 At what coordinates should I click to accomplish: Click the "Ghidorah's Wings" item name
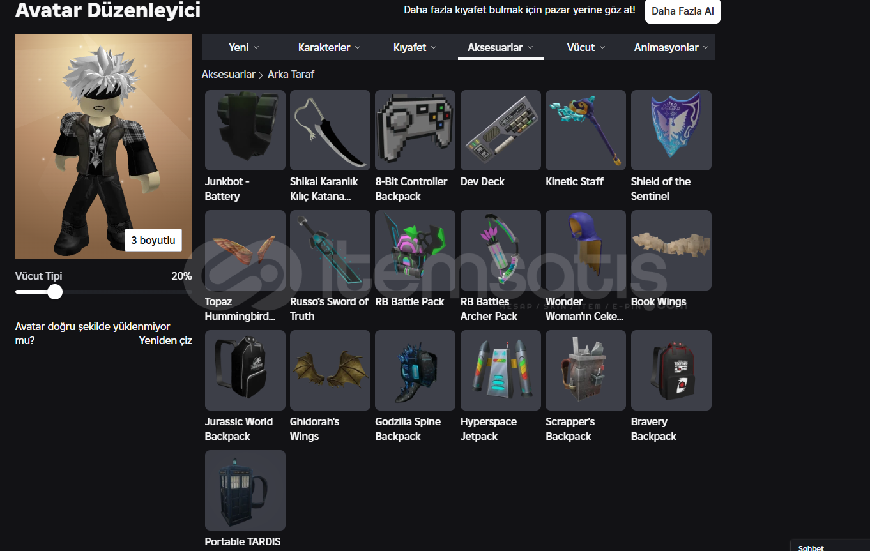pyautogui.click(x=315, y=429)
